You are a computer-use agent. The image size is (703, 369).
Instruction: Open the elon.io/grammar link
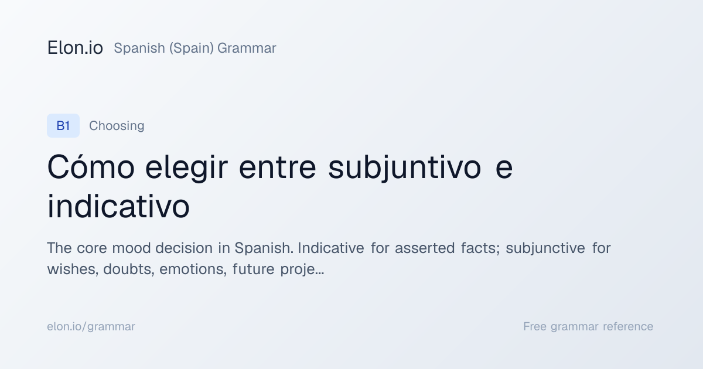point(91,327)
